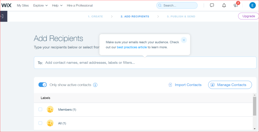Check the All label checkbox

[40, 123]
